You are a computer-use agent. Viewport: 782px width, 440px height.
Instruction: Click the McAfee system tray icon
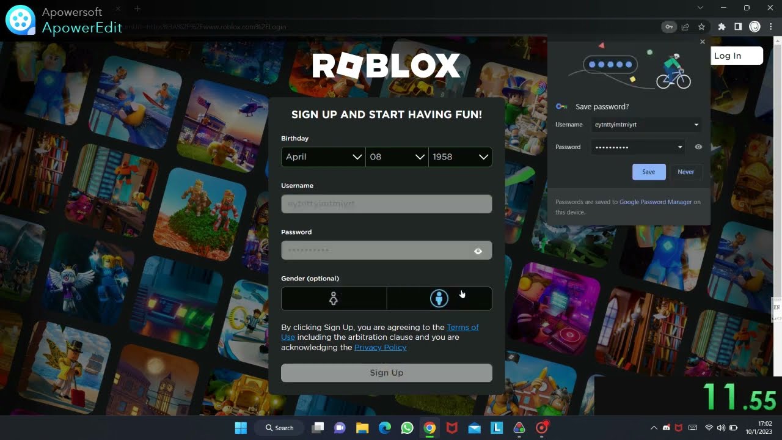[x=678, y=428]
